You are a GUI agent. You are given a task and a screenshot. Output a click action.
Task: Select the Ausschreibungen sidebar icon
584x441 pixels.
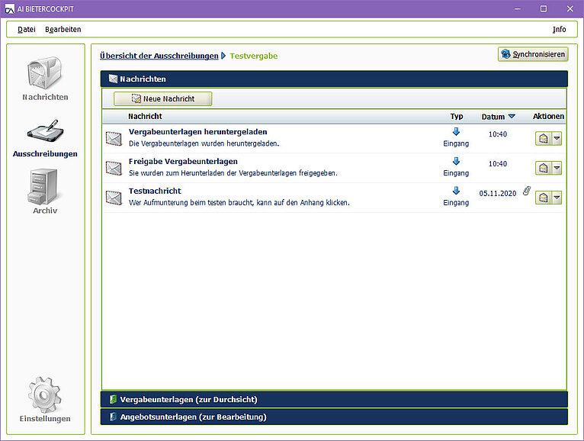45,131
